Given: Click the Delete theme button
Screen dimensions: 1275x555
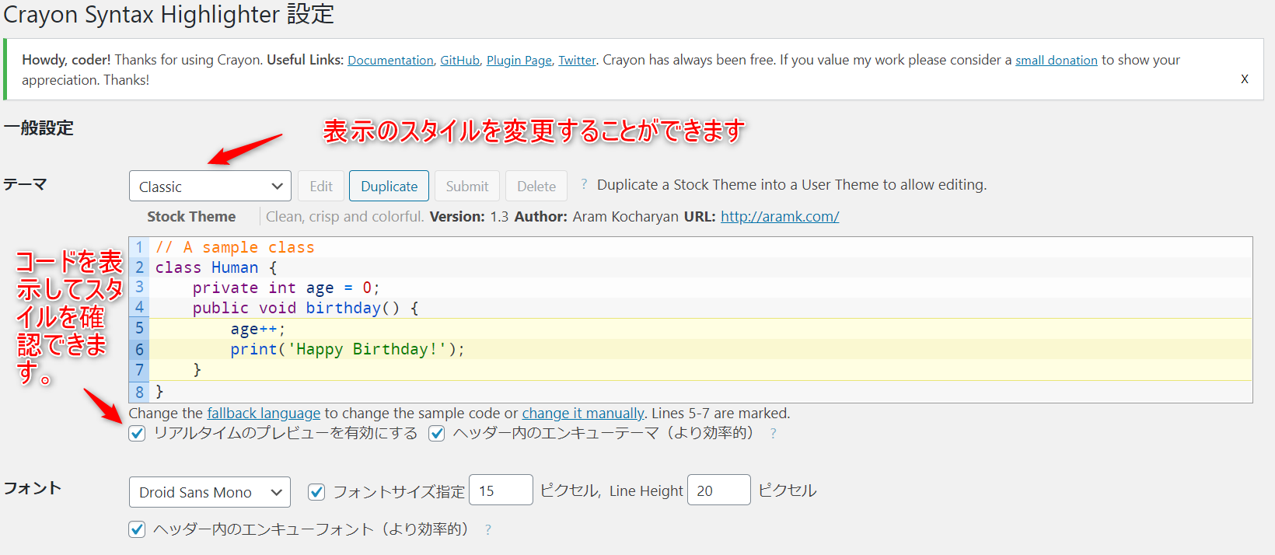Looking at the screenshot, I should click(536, 187).
